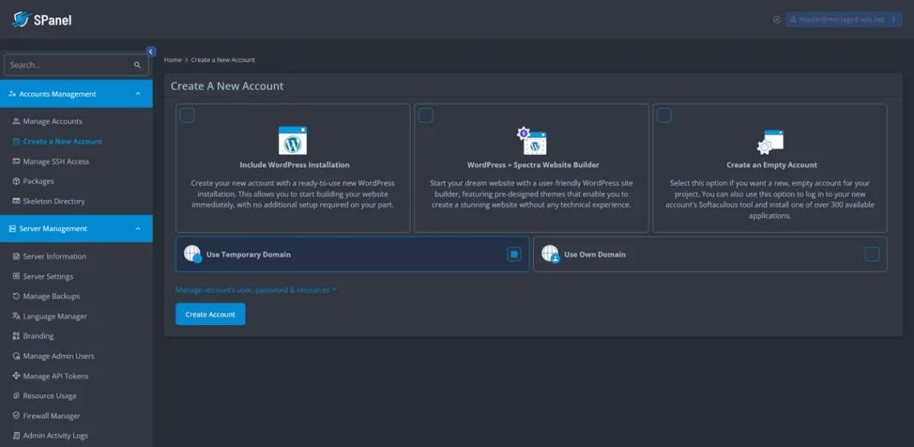Click the Skeleton Directory icon
The image size is (914, 447).
click(16, 201)
